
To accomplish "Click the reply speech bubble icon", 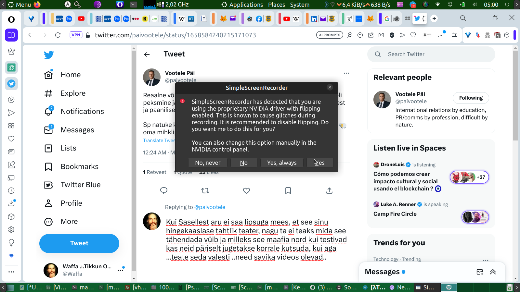I will (x=164, y=190).
